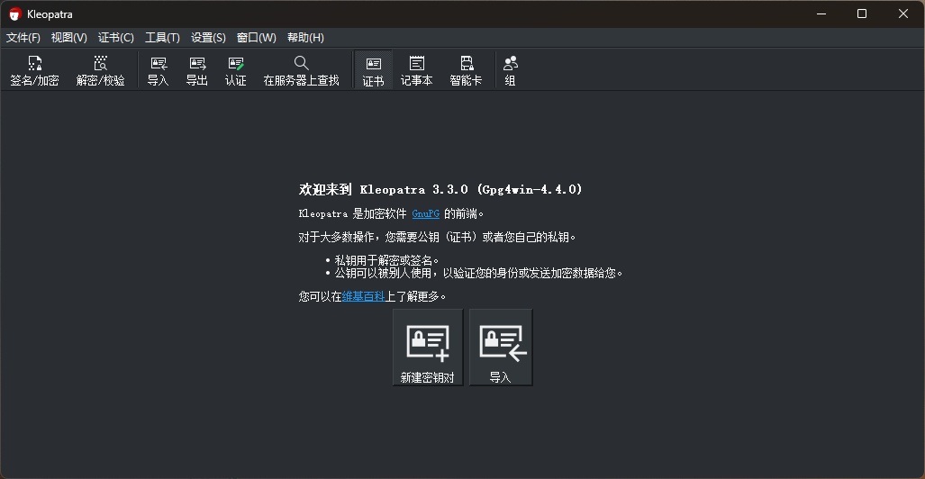Screen dimensions: 925x479
Task: Follow the GnuPG link
Action: coord(425,213)
